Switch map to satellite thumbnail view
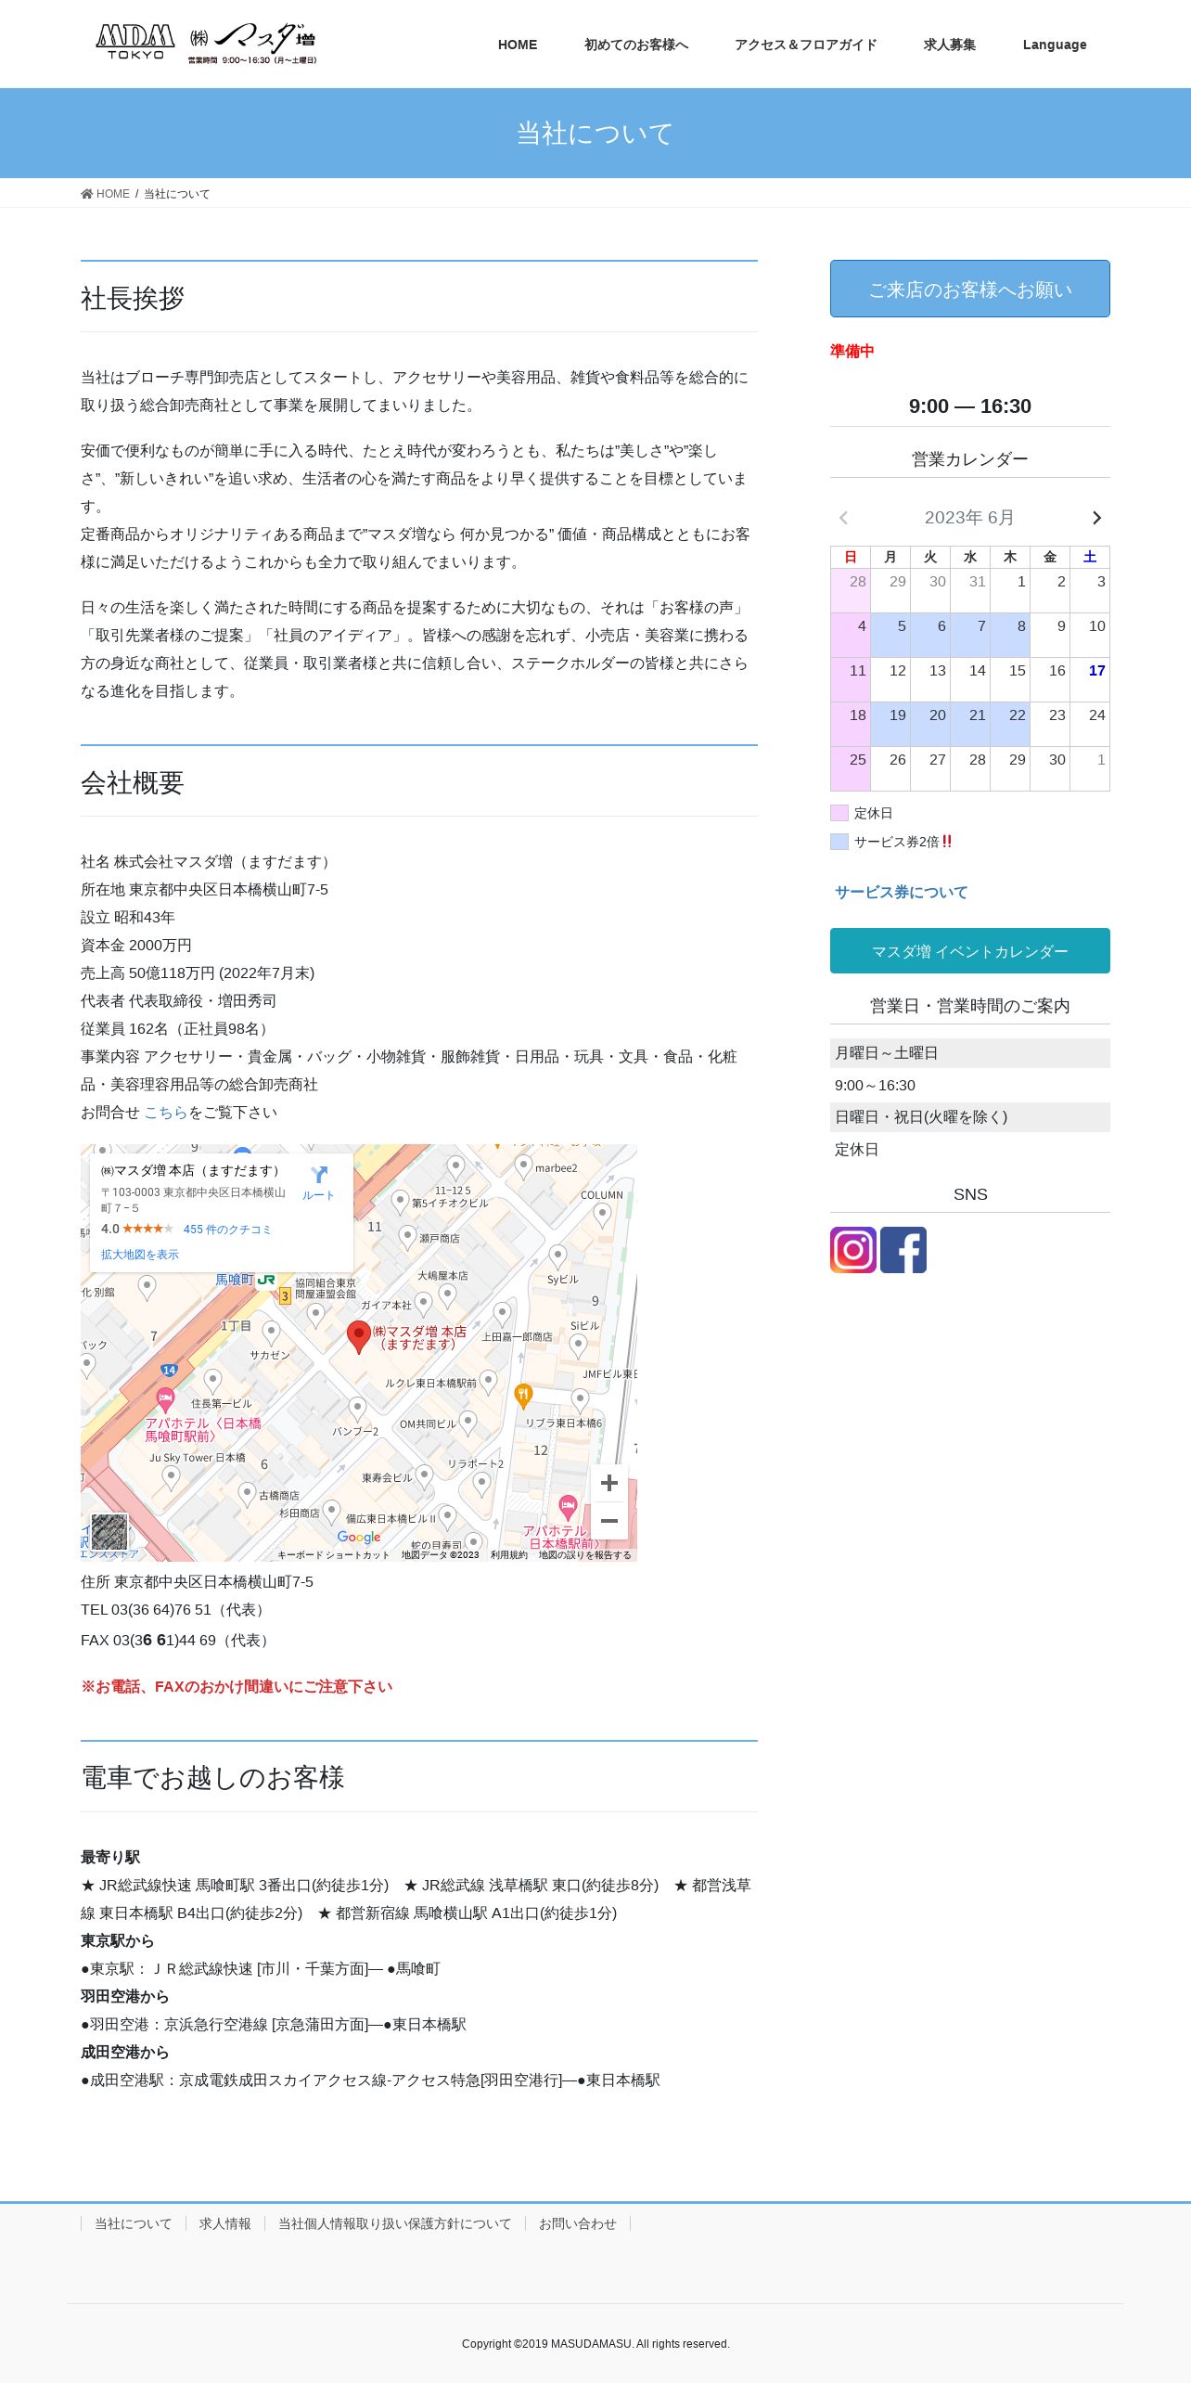This screenshot has height=2383, width=1191. (x=109, y=1532)
